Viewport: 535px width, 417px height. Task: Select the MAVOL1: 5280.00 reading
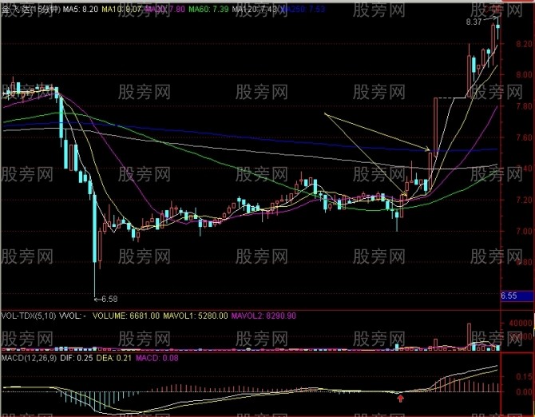195,316
